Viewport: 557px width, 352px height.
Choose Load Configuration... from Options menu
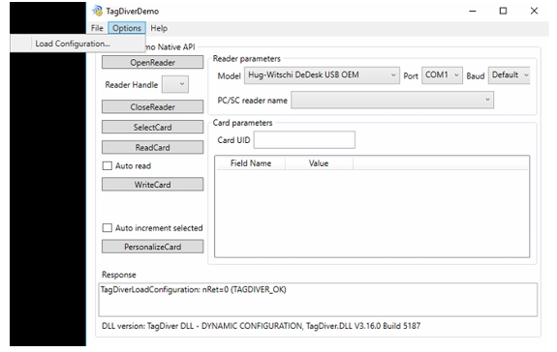pyautogui.click(x=77, y=44)
